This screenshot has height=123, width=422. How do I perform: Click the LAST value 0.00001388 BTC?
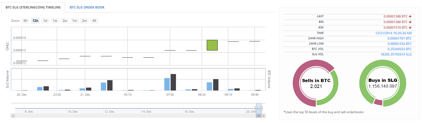(x=395, y=16)
